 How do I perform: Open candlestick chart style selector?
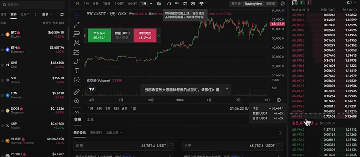(159, 4)
